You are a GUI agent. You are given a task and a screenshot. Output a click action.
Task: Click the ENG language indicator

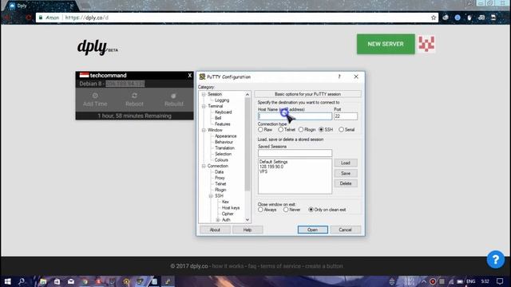pyautogui.click(x=470, y=281)
